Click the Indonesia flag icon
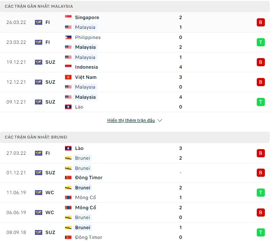Screen dimensions: 273x243 click(68, 67)
